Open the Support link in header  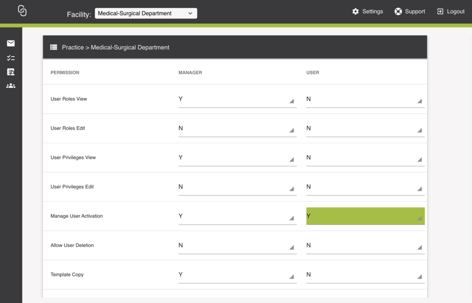pyautogui.click(x=415, y=12)
